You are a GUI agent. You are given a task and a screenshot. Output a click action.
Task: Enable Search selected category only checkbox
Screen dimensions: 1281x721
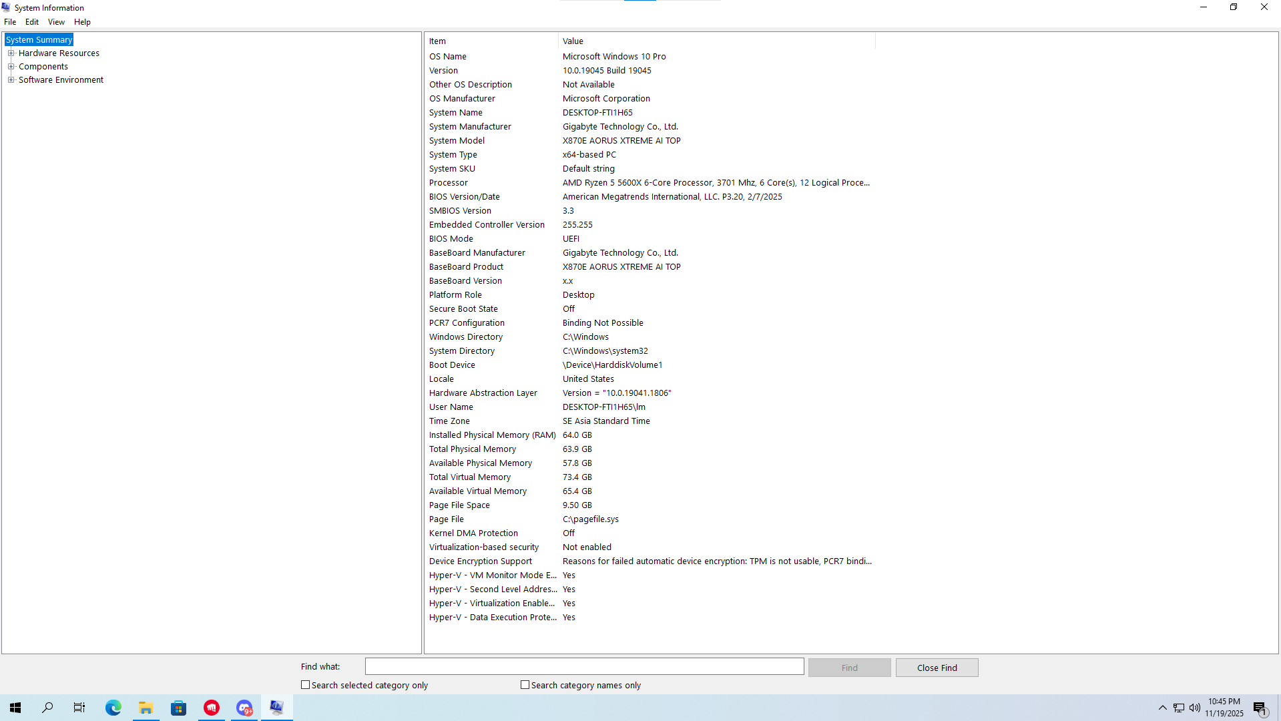tap(306, 685)
